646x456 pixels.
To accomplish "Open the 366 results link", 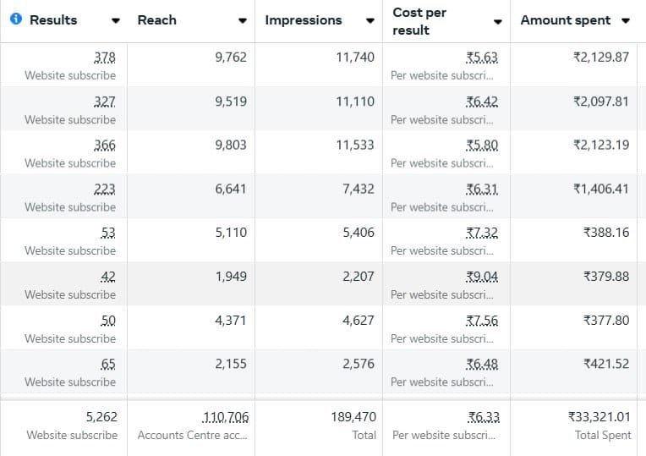I will 106,145.
